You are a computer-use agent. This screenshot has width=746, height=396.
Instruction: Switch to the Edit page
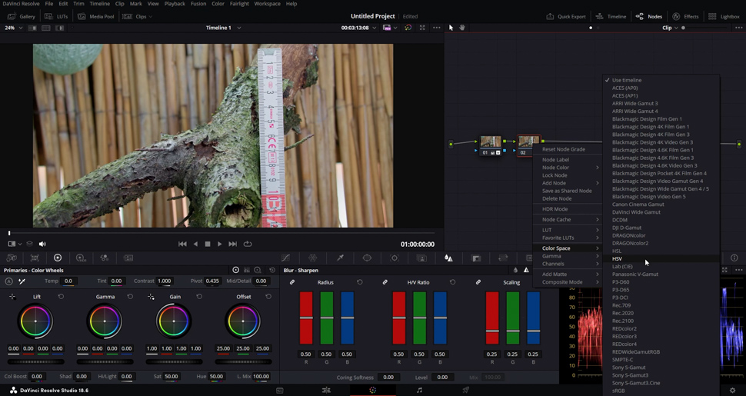pos(326,391)
